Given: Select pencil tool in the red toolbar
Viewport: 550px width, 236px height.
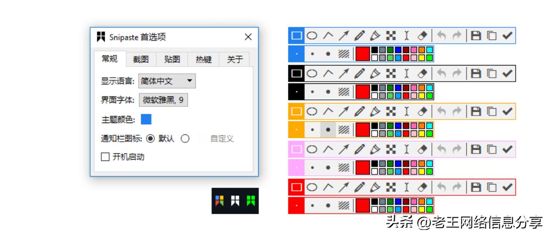Looking at the screenshot, I should click(x=359, y=188).
